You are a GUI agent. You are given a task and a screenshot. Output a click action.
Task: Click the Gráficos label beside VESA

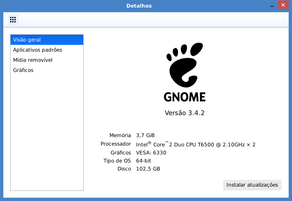tap(121, 153)
